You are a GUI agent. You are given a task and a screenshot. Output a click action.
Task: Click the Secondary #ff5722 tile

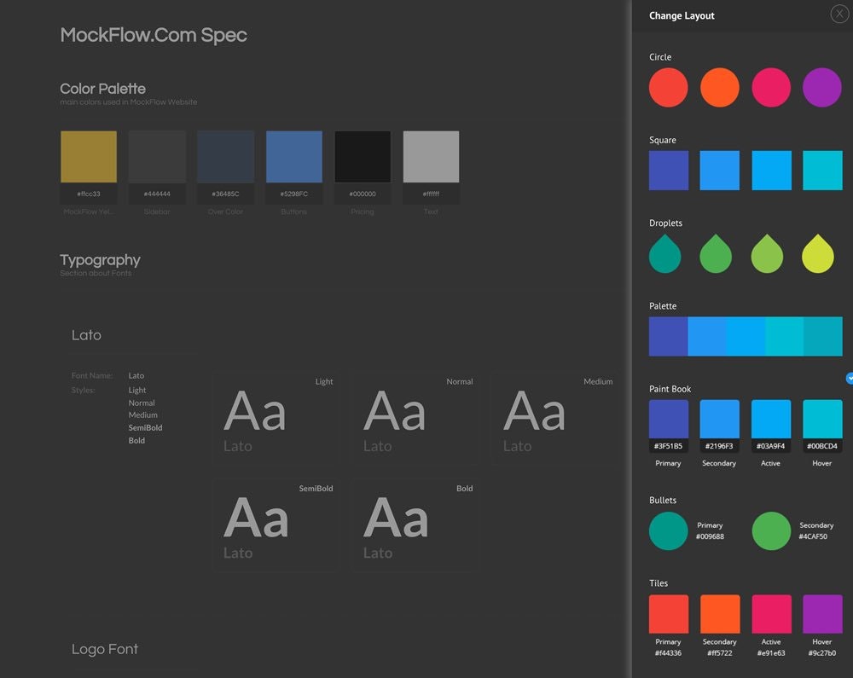click(x=720, y=614)
